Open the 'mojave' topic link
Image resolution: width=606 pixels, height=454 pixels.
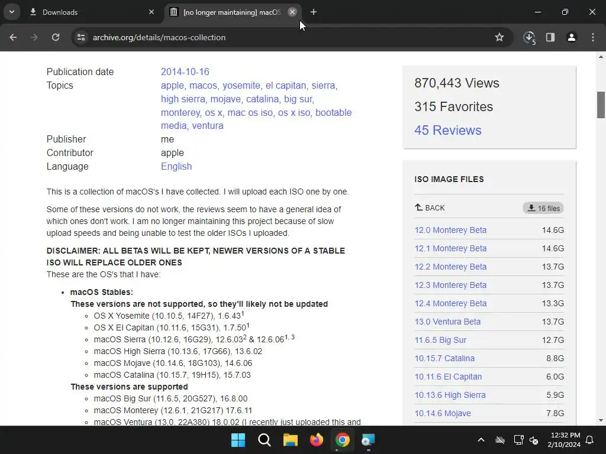tap(225, 99)
